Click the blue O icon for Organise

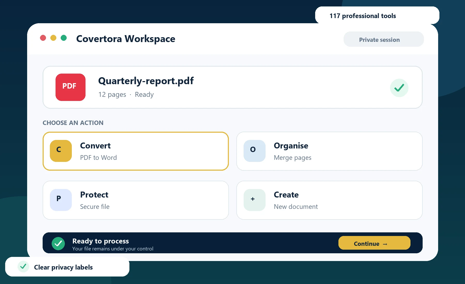tap(254, 151)
